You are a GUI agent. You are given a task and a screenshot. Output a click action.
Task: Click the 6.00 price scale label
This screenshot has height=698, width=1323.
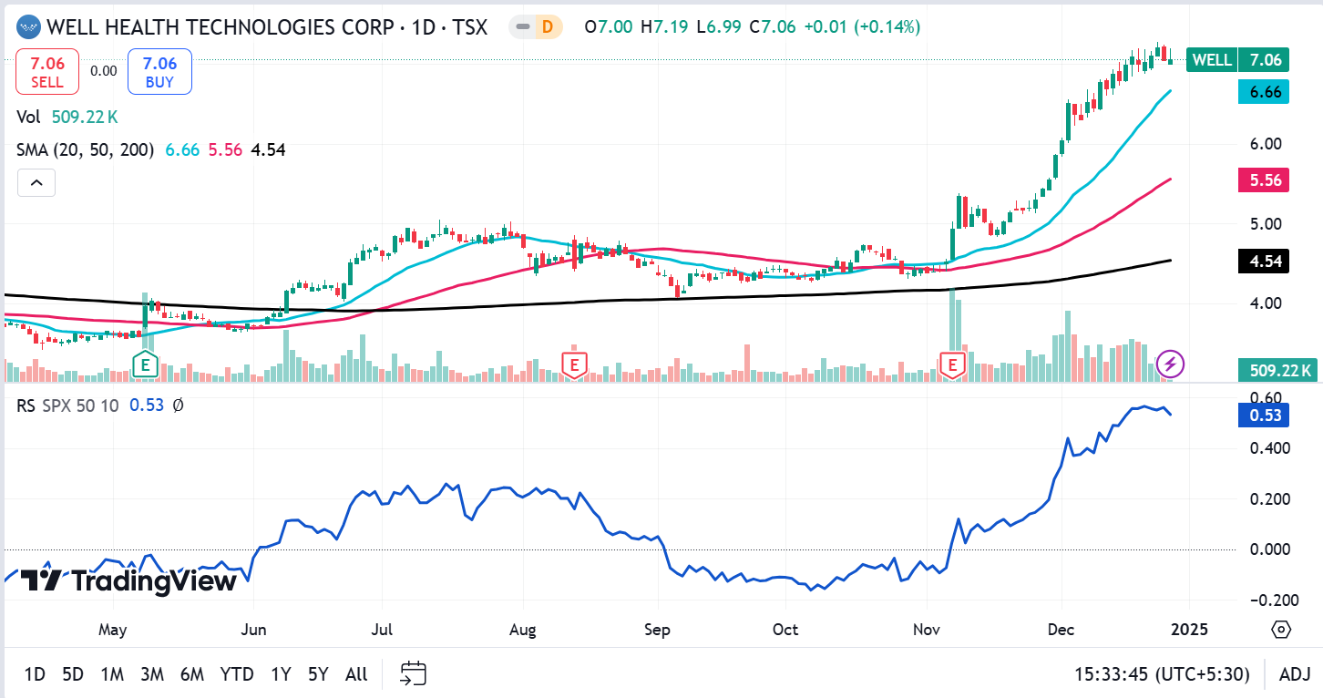pyautogui.click(x=1266, y=144)
